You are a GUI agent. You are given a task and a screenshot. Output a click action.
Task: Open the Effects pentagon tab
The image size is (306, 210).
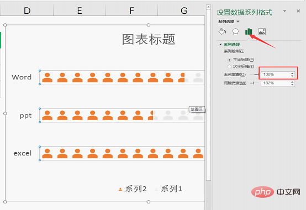(x=235, y=31)
